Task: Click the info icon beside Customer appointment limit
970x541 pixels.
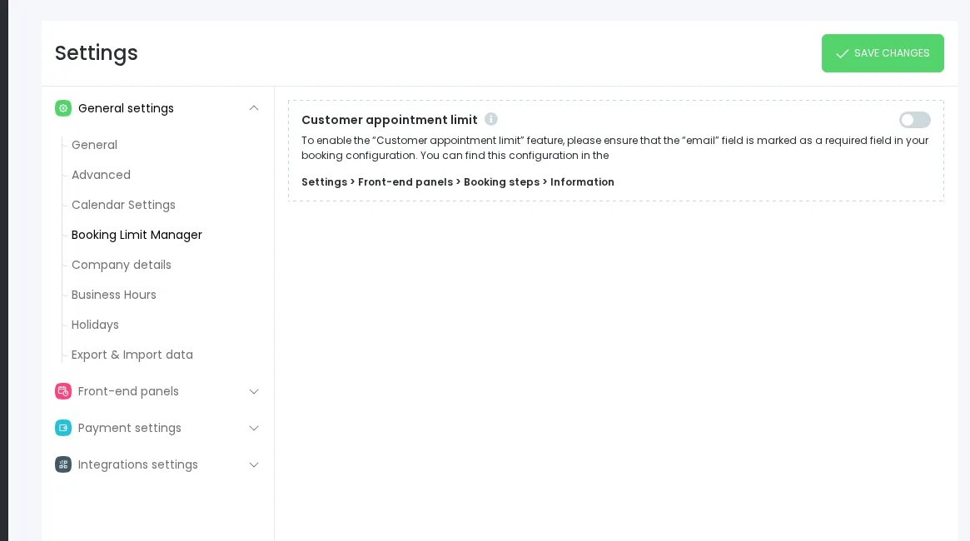Action: point(491,119)
